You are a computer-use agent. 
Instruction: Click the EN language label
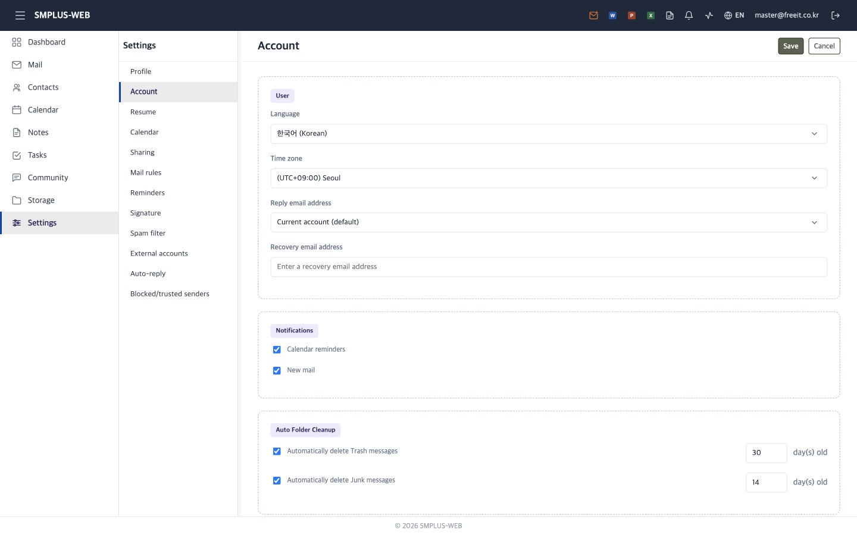pyautogui.click(x=740, y=15)
